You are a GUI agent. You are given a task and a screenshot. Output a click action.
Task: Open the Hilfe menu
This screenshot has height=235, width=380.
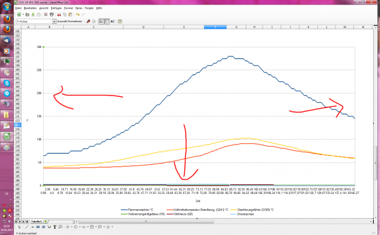pos(99,8)
